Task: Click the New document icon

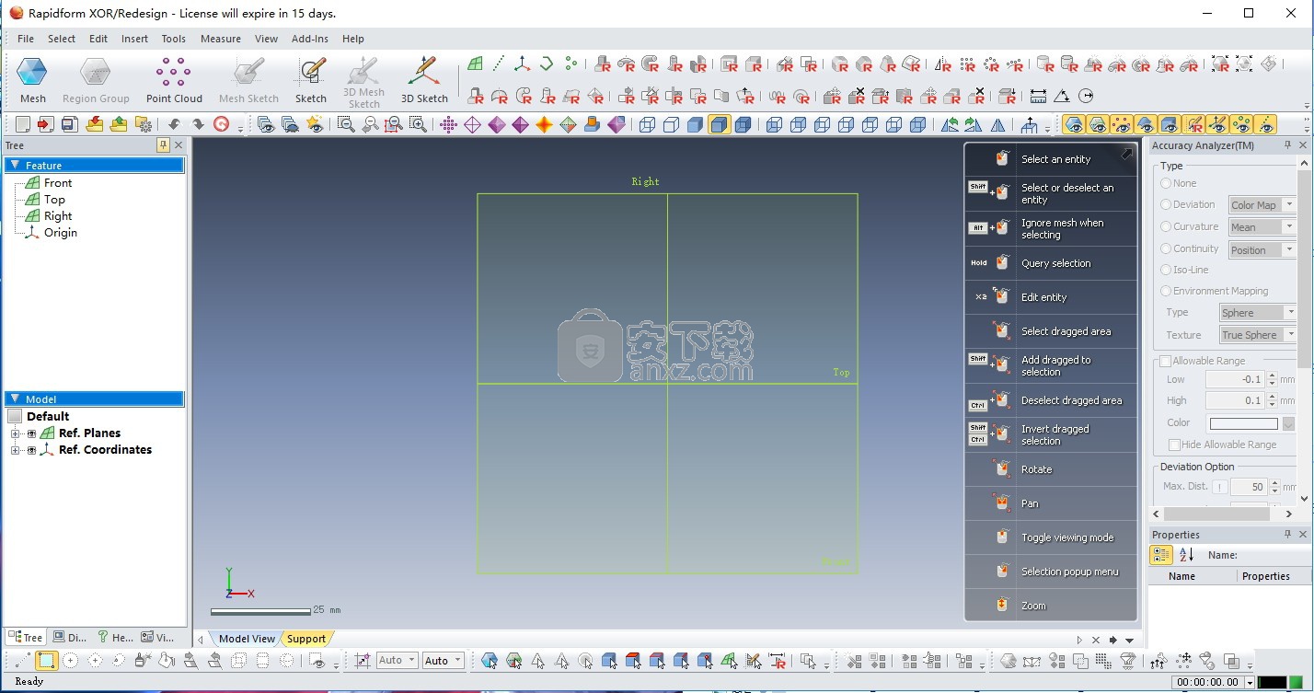Action: (23, 124)
